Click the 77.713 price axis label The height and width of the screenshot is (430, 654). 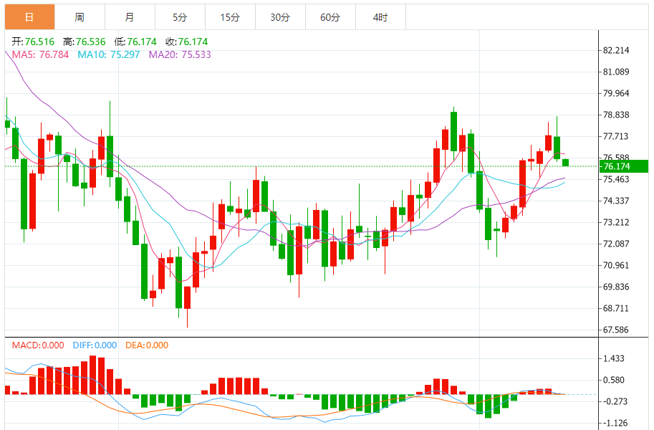click(x=616, y=136)
